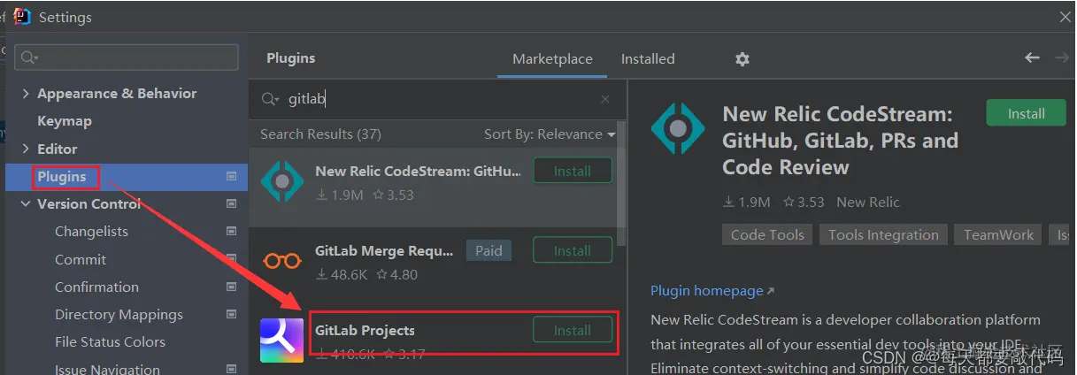Click the project-level icon beside Confirmation

231,287
